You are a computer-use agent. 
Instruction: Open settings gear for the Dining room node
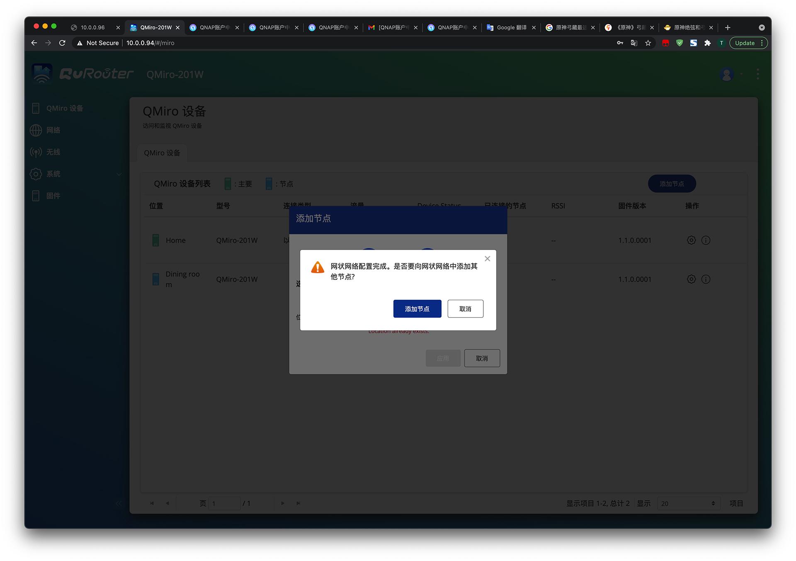coord(691,279)
